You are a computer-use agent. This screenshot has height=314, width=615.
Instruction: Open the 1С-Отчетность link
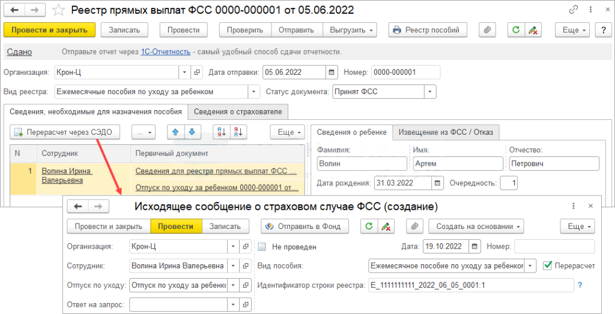tap(166, 52)
